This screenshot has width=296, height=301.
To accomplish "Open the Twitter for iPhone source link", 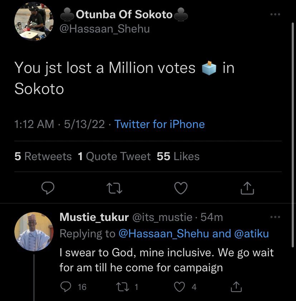I will (159, 124).
